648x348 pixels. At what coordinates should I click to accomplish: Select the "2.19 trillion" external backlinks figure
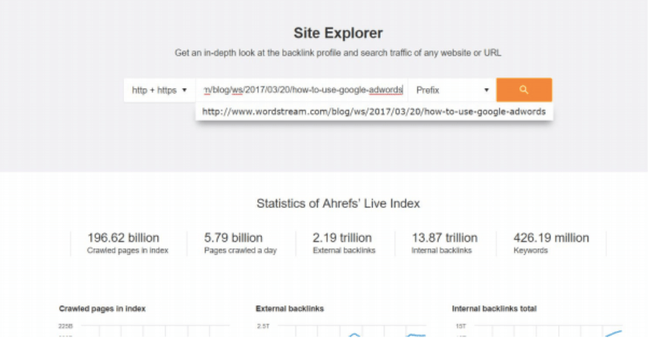342,237
